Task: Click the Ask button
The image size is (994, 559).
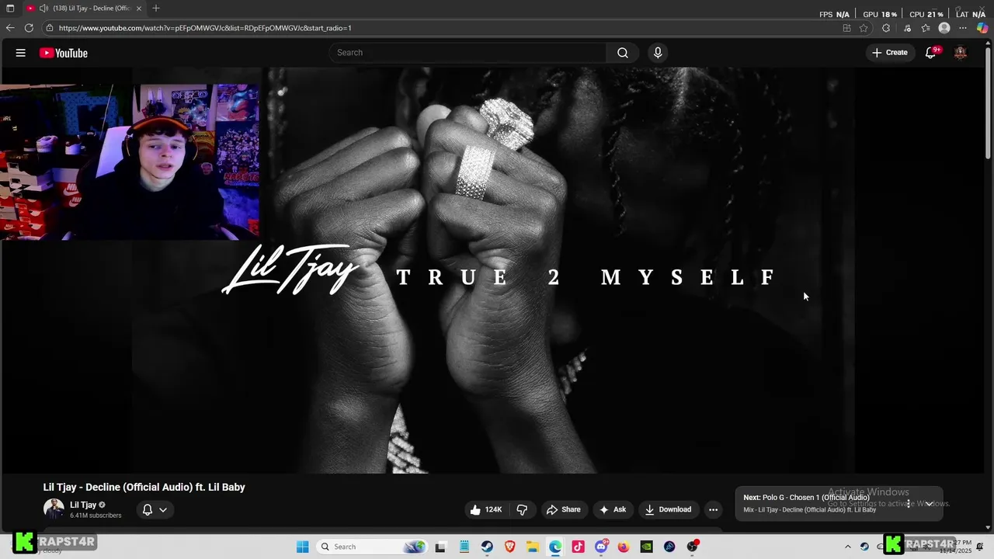Action: point(613,509)
